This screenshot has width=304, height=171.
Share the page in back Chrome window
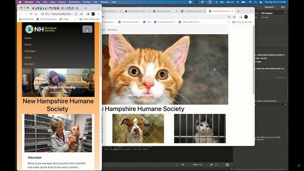tap(229, 17)
